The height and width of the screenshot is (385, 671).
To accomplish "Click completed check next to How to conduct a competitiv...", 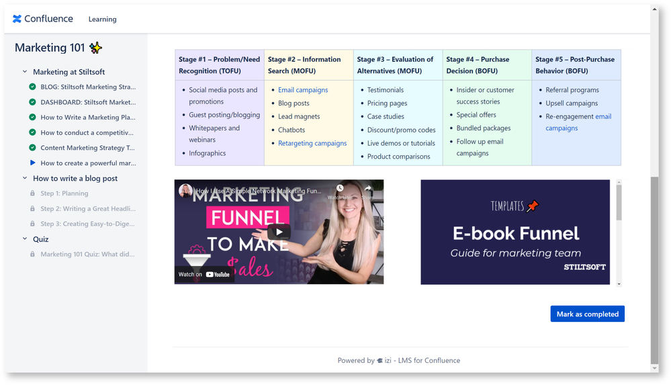I will pos(32,132).
